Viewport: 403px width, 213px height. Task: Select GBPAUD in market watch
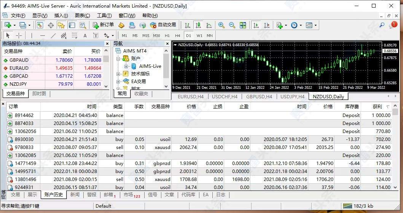click(x=53, y=60)
